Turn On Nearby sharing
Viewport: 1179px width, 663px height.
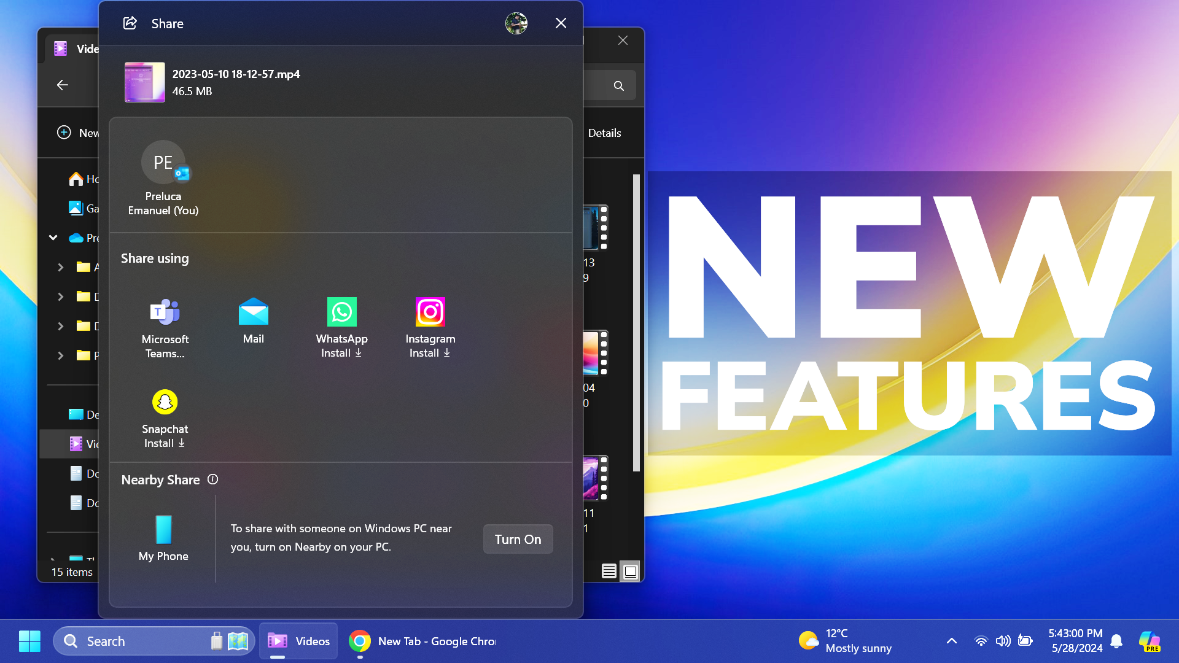pyautogui.click(x=518, y=539)
